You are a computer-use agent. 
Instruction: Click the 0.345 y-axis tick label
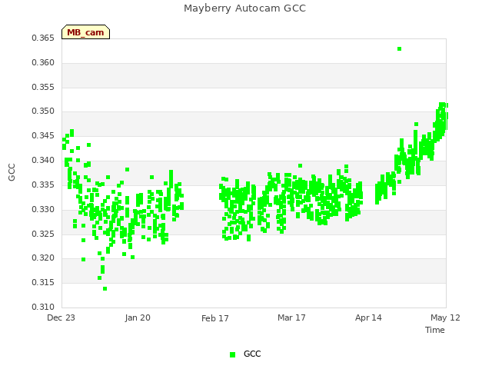(43, 136)
